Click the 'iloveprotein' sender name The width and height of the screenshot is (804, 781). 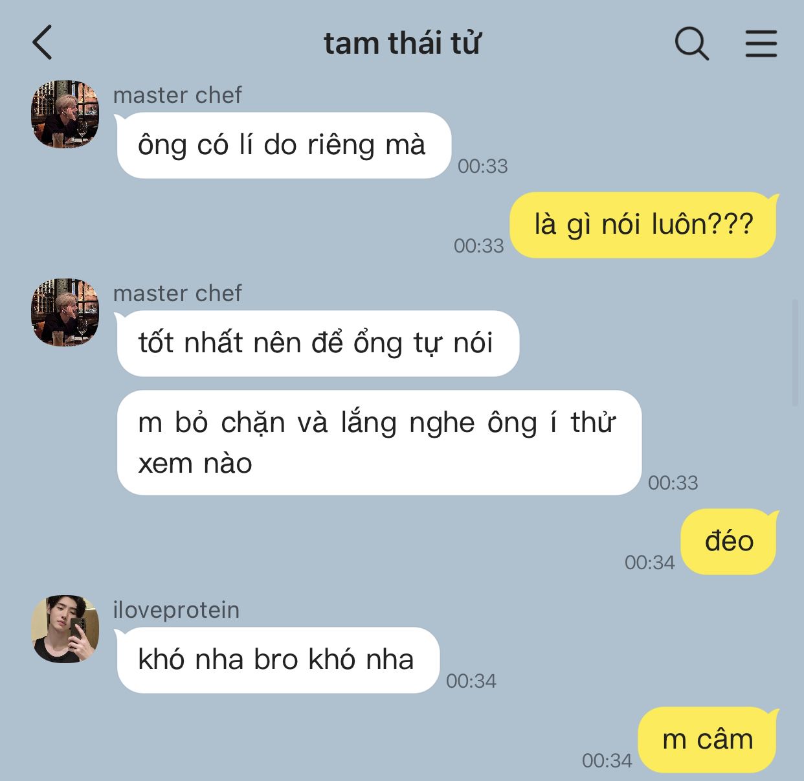point(176,610)
